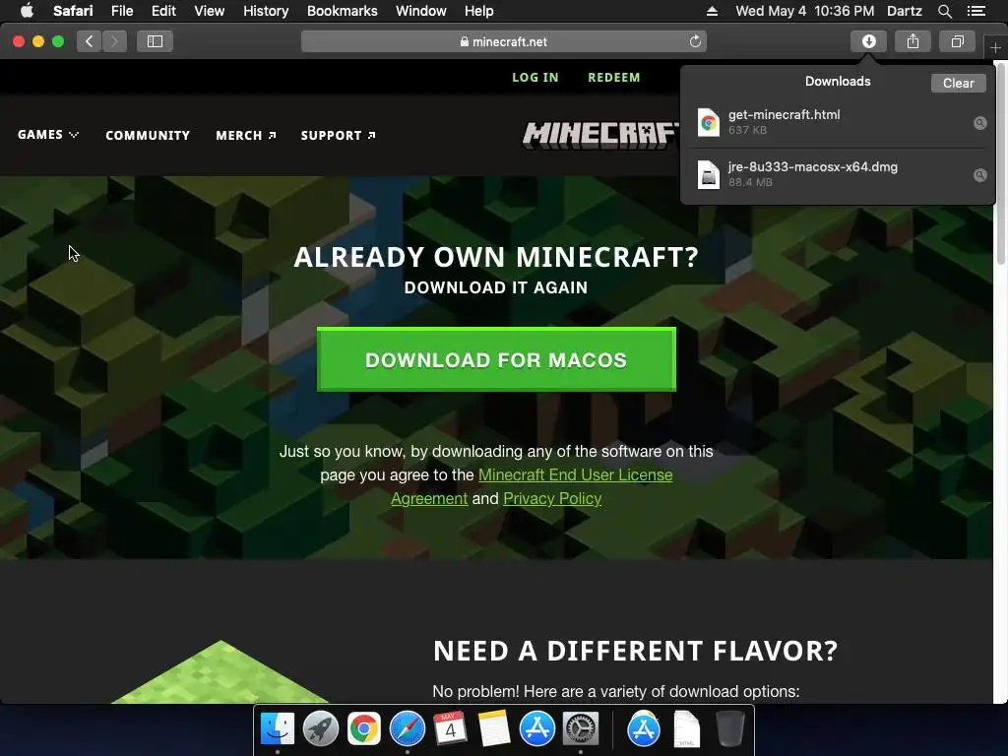
Task: Open Calendar from the Dock
Action: point(450,728)
